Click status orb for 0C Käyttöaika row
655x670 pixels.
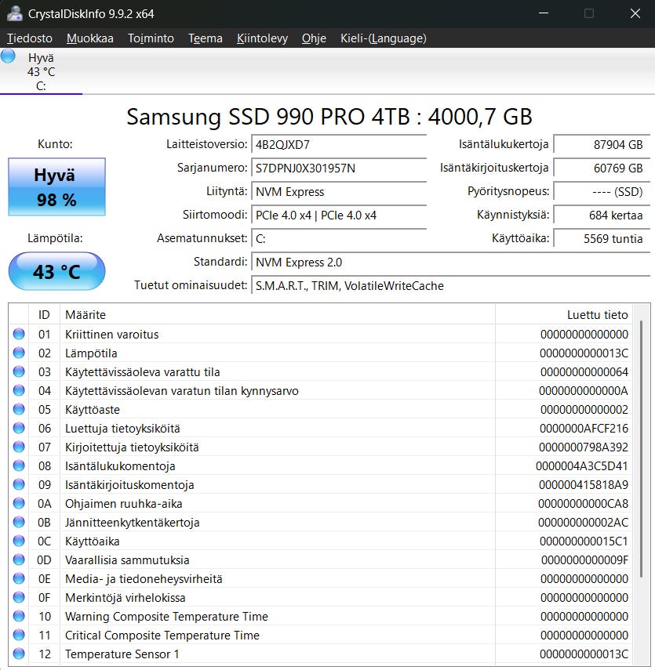pos(19,541)
